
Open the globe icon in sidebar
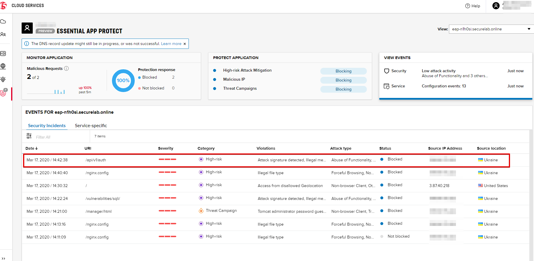pyautogui.click(x=3, y=66)
